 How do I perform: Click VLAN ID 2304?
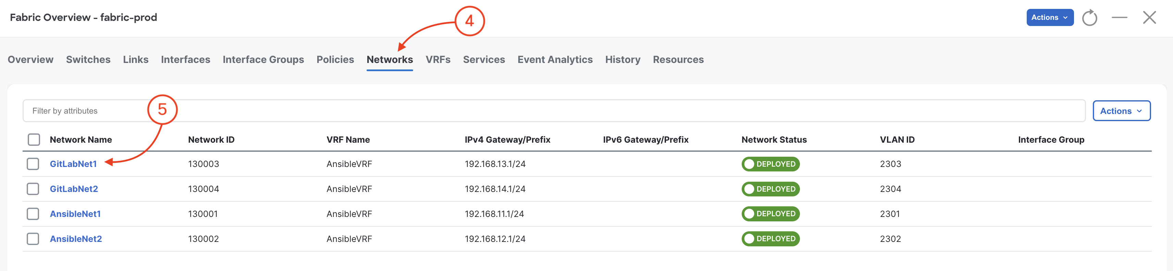[890, 189]
